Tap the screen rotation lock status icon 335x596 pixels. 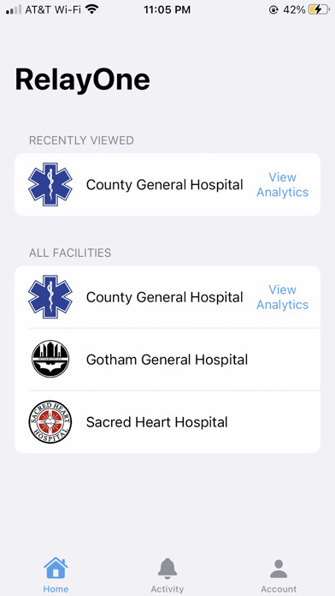click(273, 10)
